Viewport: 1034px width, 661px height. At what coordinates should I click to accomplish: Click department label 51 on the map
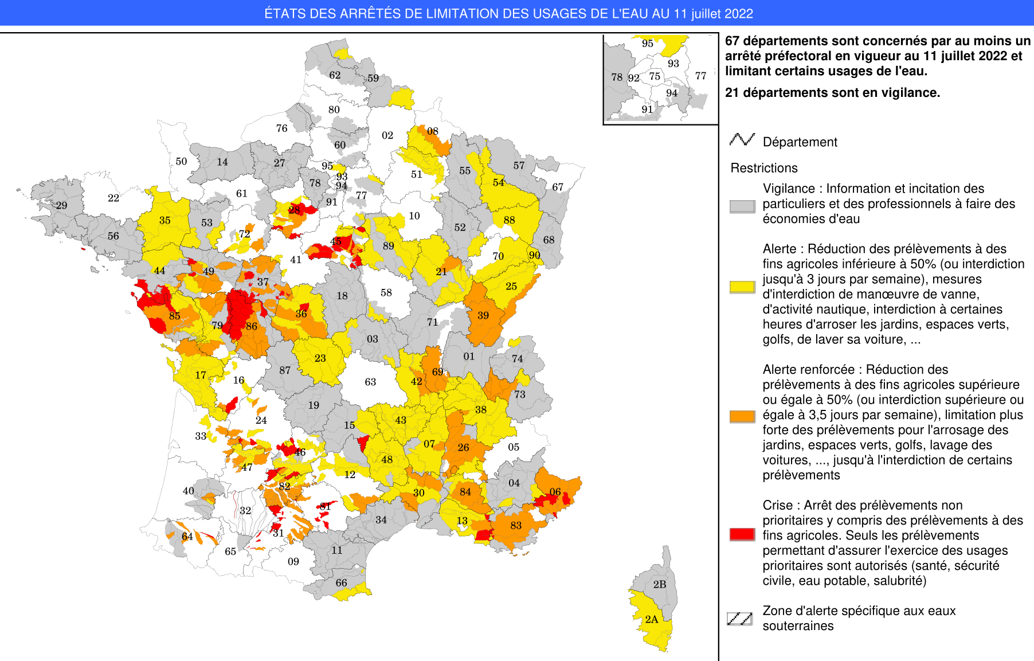coord(417,174)
